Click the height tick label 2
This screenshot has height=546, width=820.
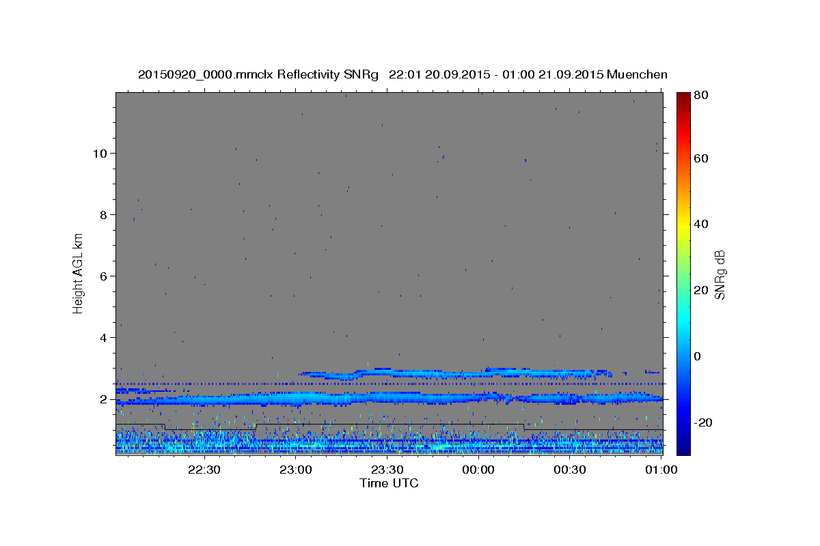tap(103, 399)
